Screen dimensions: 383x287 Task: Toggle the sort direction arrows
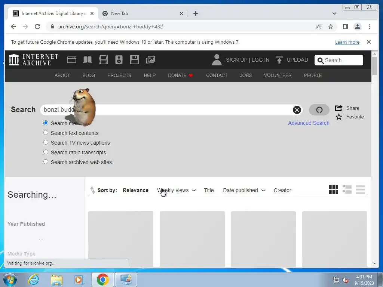[92, 190]
